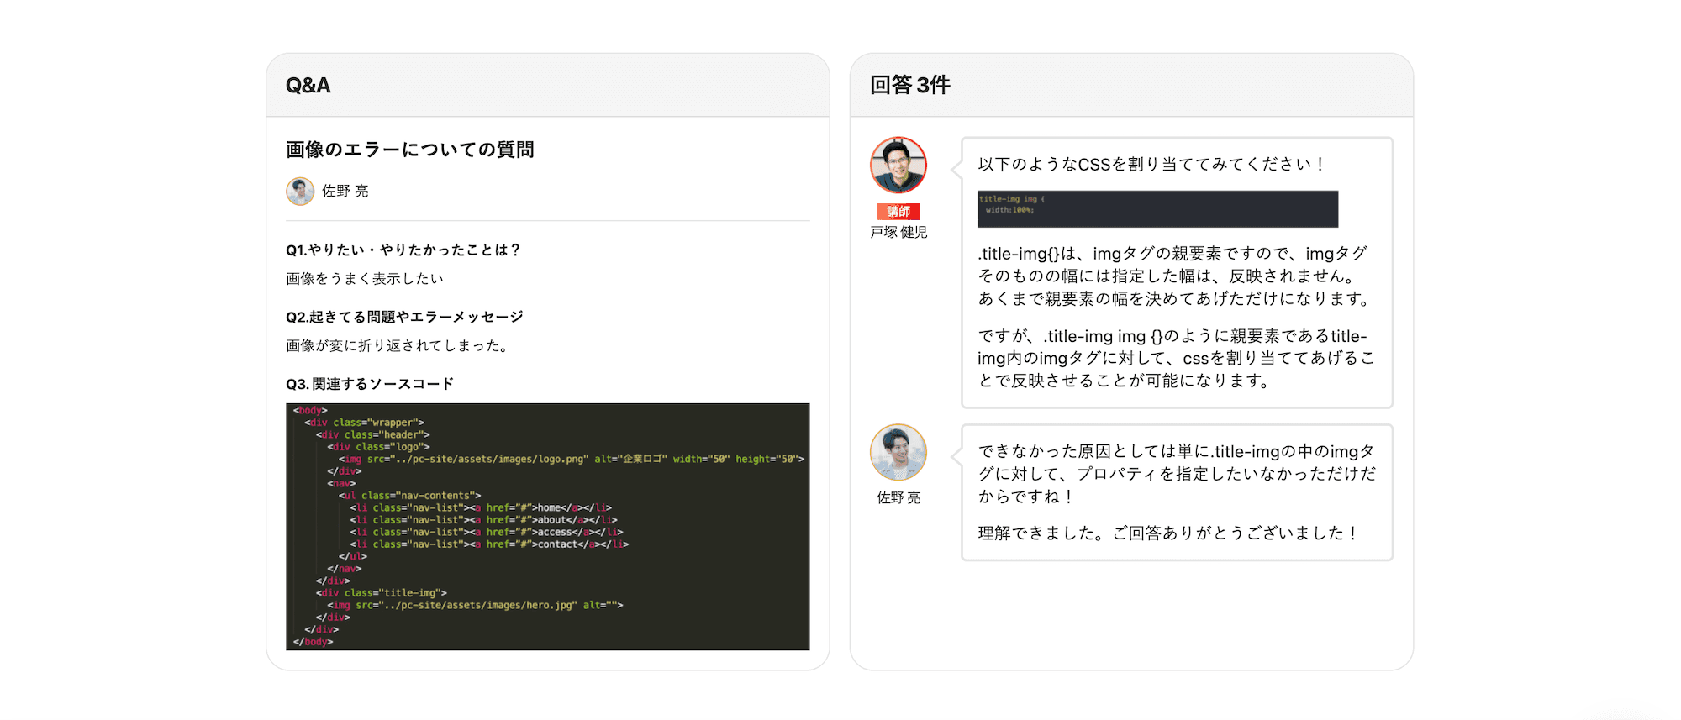Click text 以下のようなCSSを割り当ててみてください！
Viewport: 1681px width, 720px height.
coord(1151,164)
